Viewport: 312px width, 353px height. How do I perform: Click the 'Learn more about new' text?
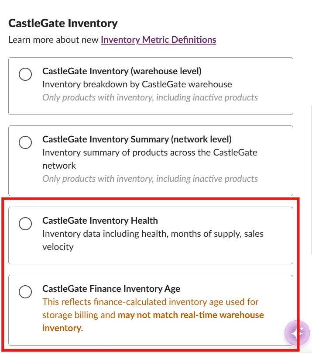click(x=54, y=40)
